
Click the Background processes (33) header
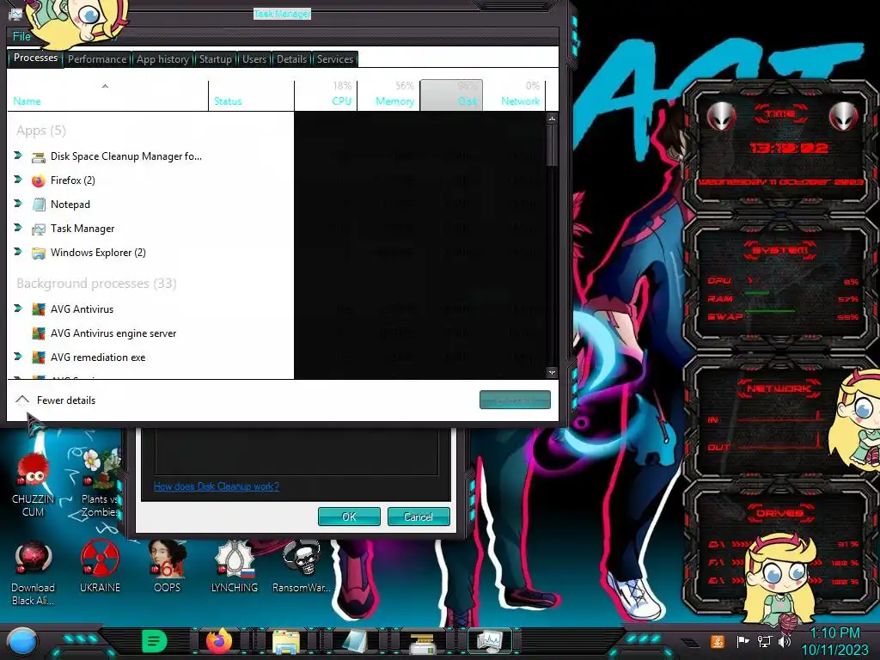pos(96,284)
